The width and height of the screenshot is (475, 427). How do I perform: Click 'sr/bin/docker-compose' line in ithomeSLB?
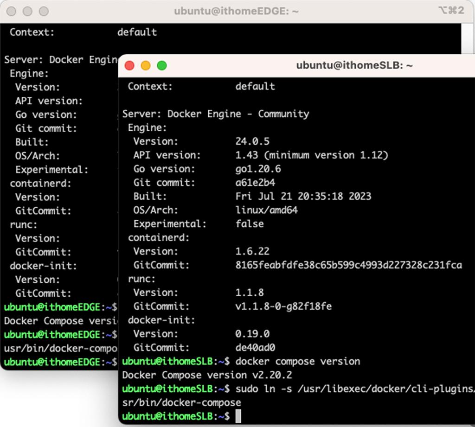[181, 402]
